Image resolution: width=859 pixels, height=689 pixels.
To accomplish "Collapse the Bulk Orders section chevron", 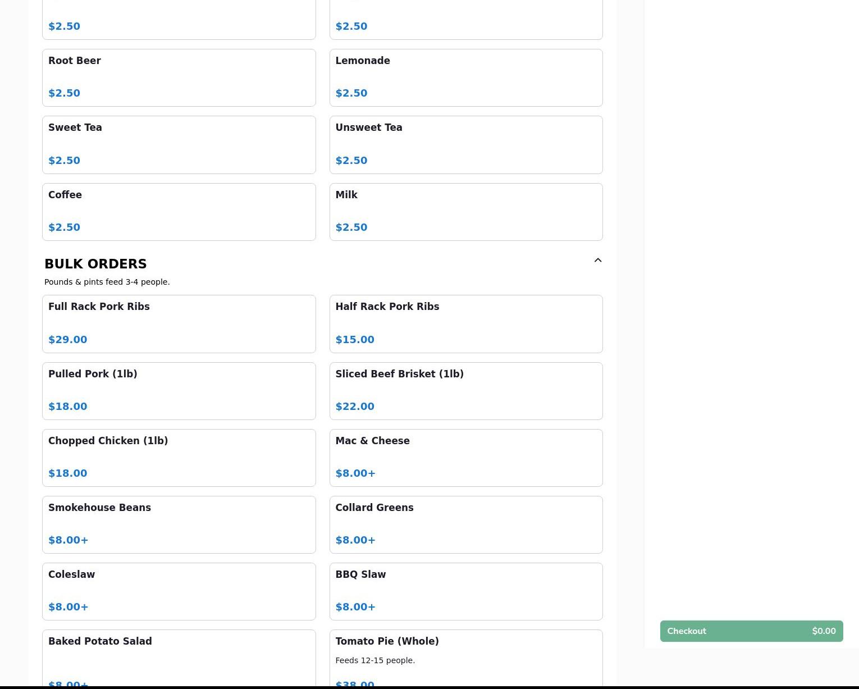I will (x=597, y=260).
